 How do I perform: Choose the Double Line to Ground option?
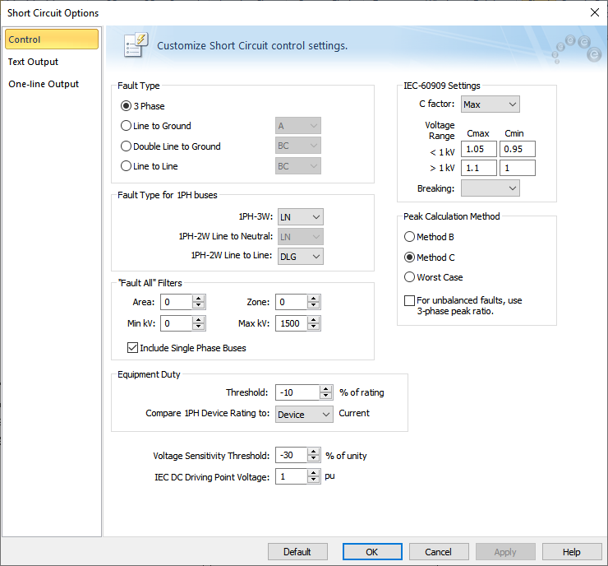coord(126,146)
